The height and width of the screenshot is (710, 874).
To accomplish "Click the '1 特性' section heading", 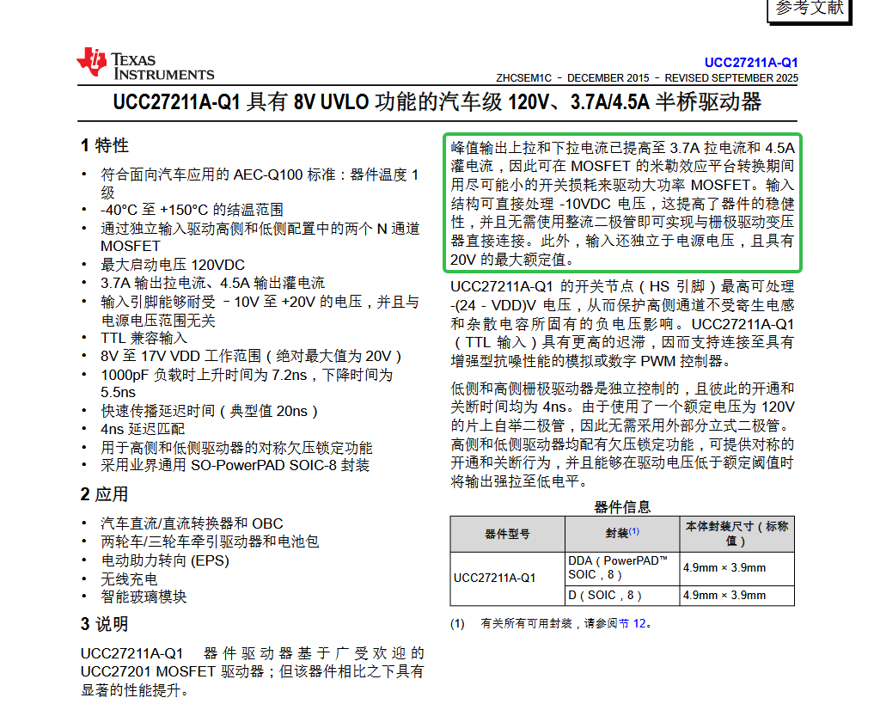I will 104,145.
